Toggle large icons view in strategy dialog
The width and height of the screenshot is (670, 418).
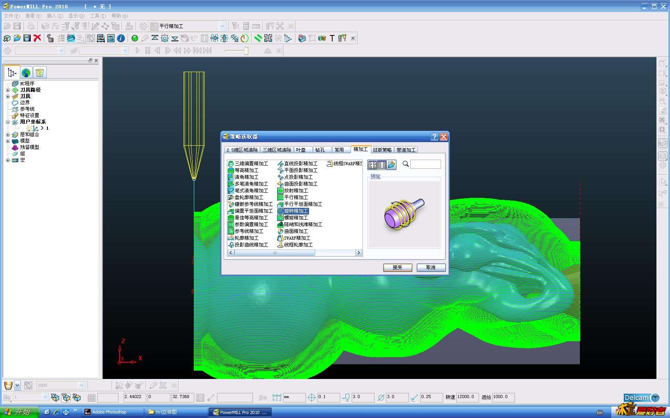(x=372, y=164)
